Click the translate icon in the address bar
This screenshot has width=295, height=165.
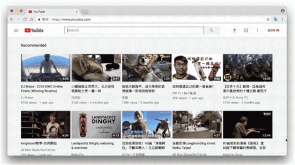pos(275,19)
